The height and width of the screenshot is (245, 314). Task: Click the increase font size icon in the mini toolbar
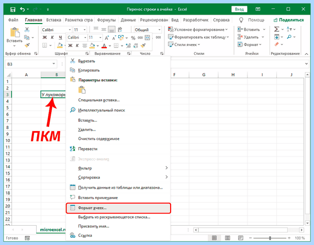[x=107, y=38]
